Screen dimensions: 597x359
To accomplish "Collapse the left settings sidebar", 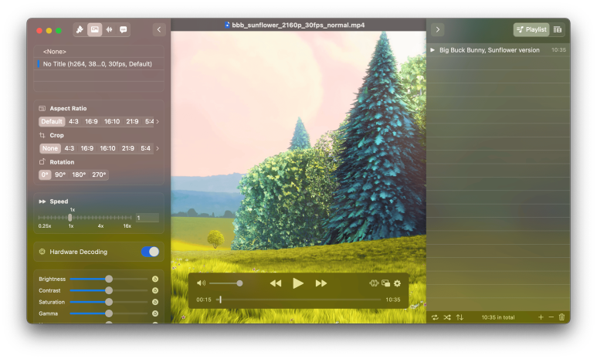I will (x=159, y=29).
